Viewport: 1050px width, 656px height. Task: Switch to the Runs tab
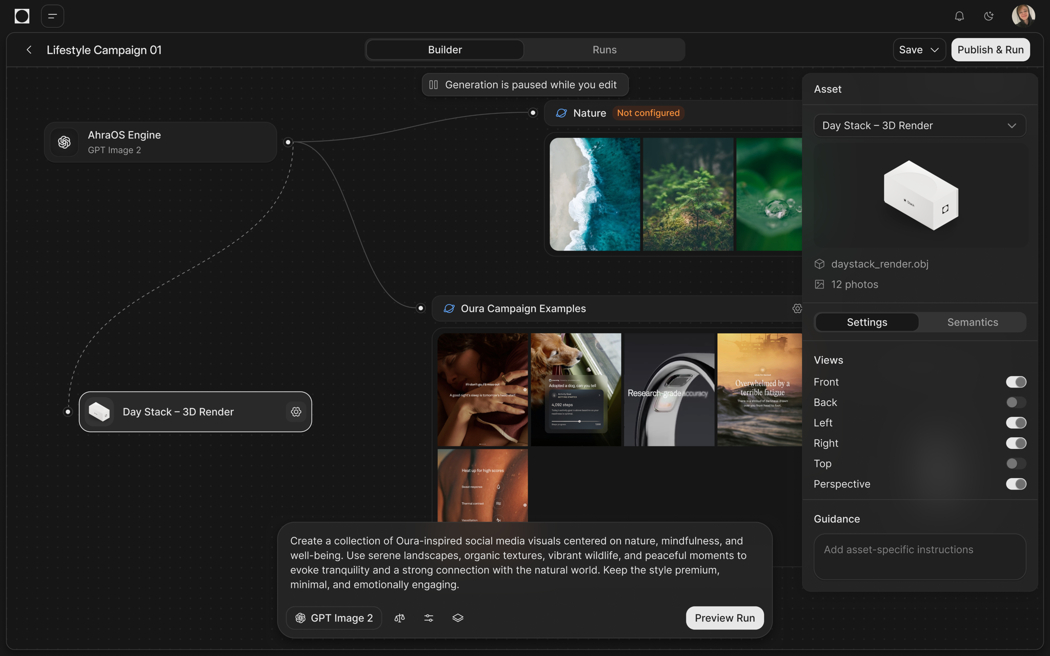pos(604,50)
